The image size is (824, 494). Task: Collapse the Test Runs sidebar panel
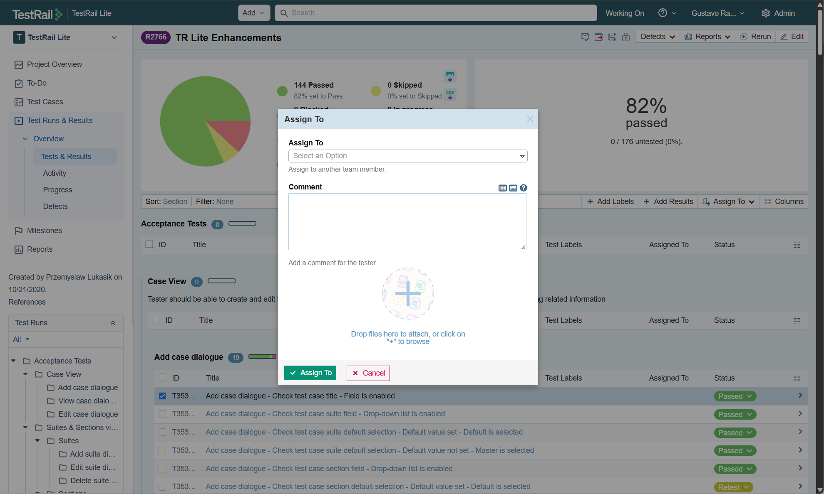click(x=113, y=323)
